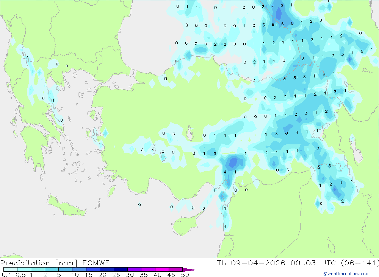Pick the 10–15 mm legend swatch
The height and width of the screenshot is (277, 379).
click(x=79, y=269)
